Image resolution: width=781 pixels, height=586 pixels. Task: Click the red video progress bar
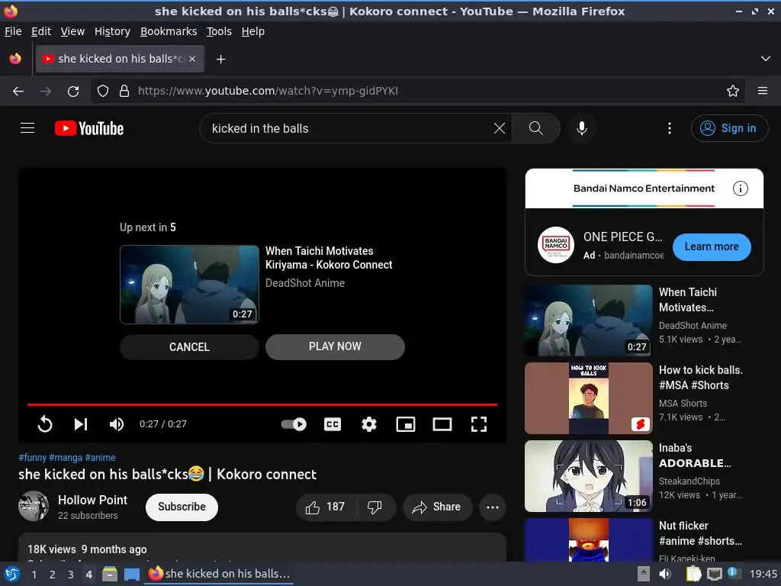click(x=262, y=404)
